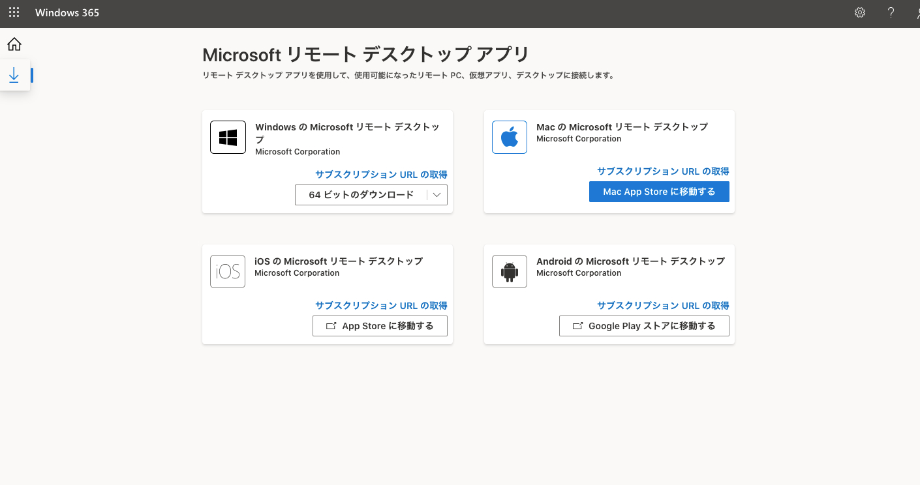Click the Android robot tile icon
The image size is (920, 485).
[x=510, y=271]
